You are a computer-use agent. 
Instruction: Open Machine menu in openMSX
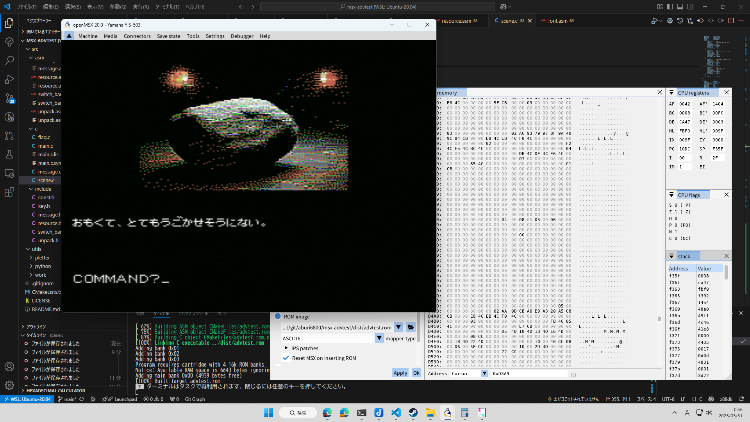pos(88,36)
